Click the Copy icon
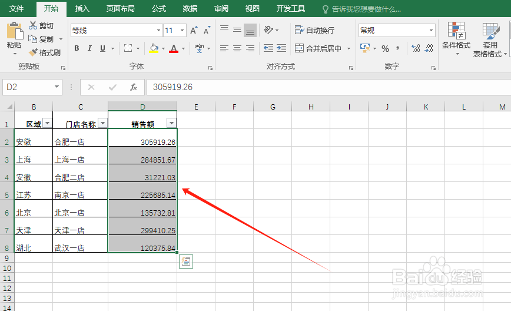Screen dimensions: 511x311 32,39
